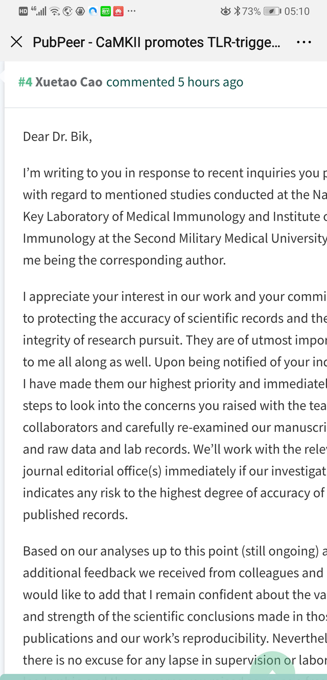327x680 pixels.
Task: Tap the green iQIYI notification icon
Action: [x=105, y=11]
